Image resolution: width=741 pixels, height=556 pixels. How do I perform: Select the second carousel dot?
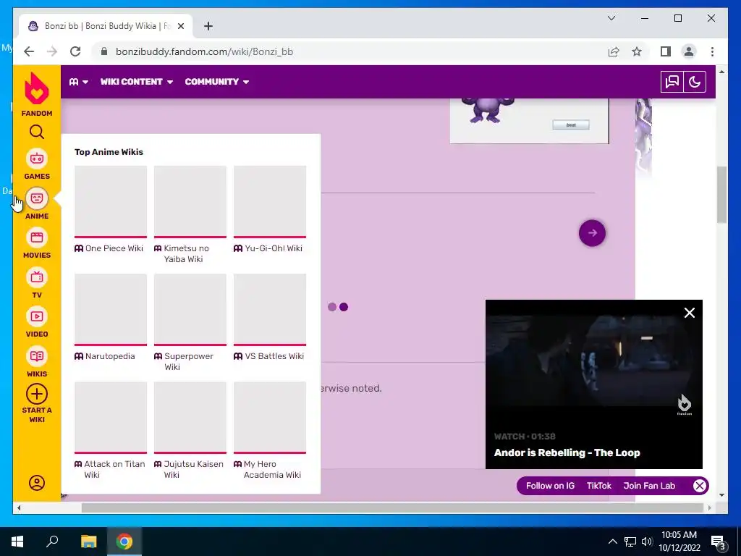(x=344, y=307)
